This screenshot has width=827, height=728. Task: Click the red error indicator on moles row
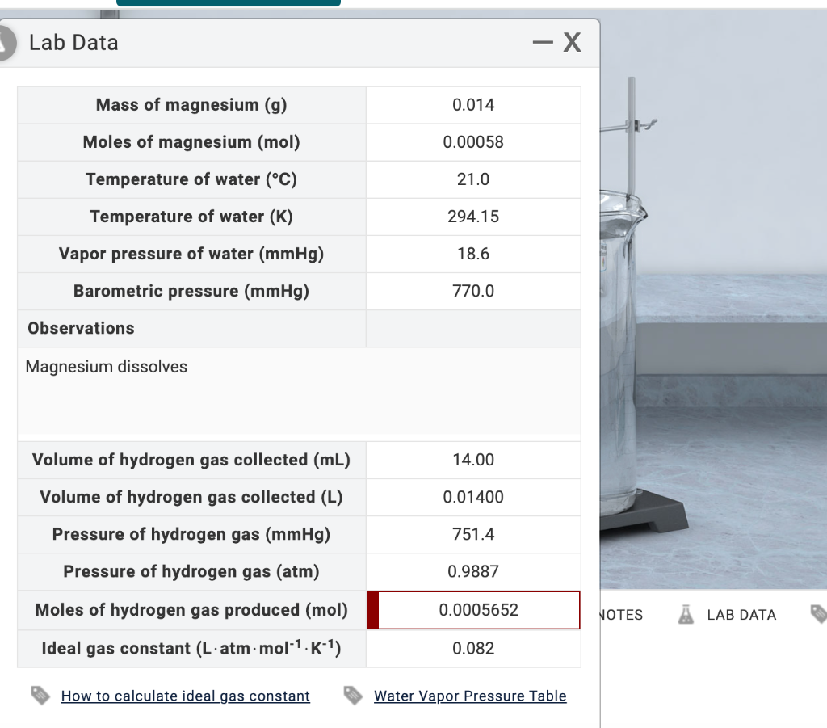click(372, 611)
